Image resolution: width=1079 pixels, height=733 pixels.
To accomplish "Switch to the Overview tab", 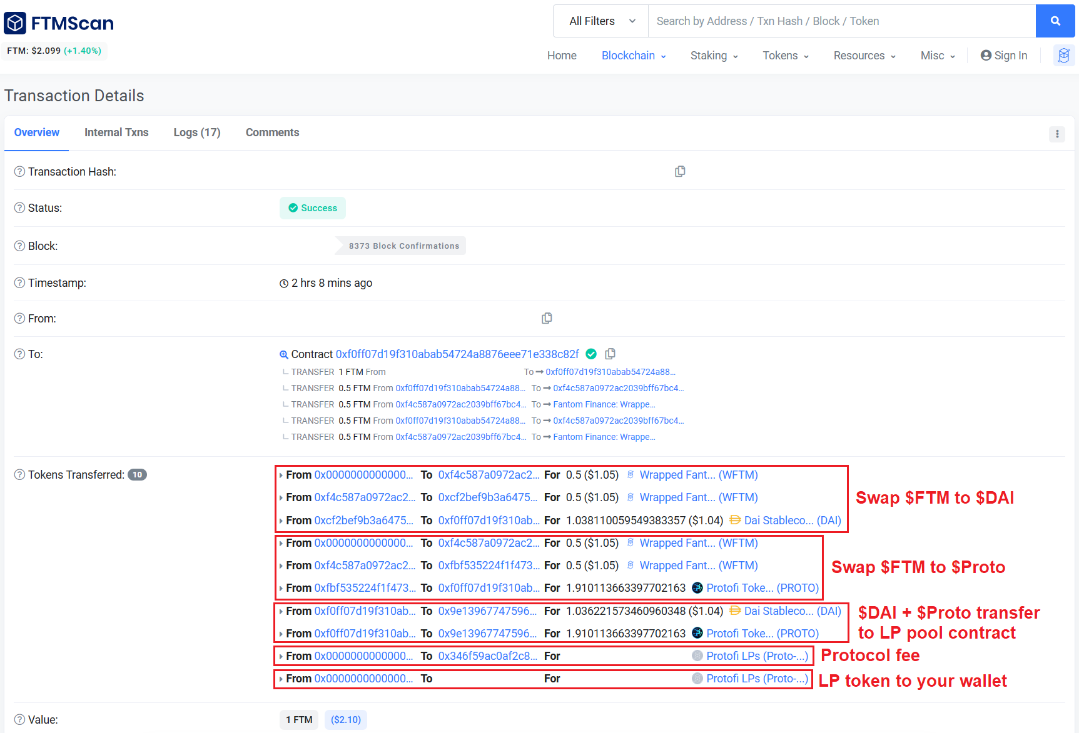I will click(37, 132).
